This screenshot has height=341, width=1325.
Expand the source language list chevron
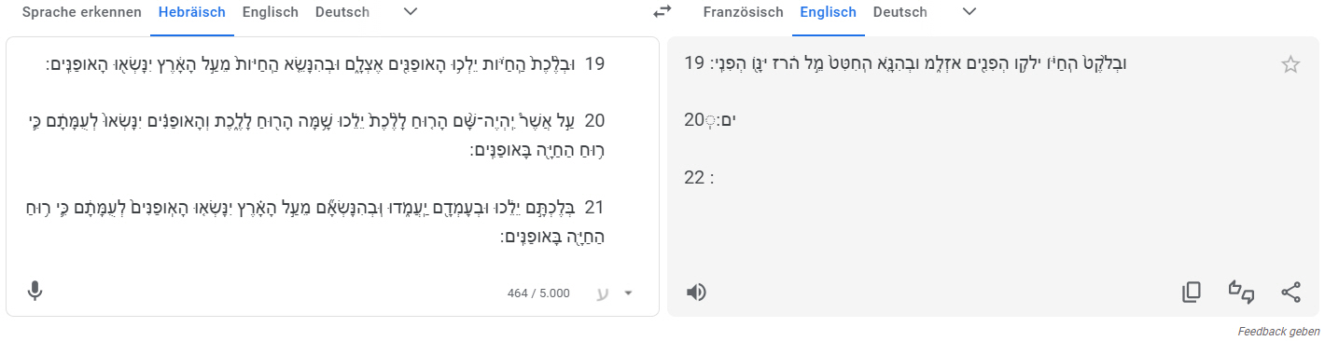pyautogui.click(x=410, y=12)
